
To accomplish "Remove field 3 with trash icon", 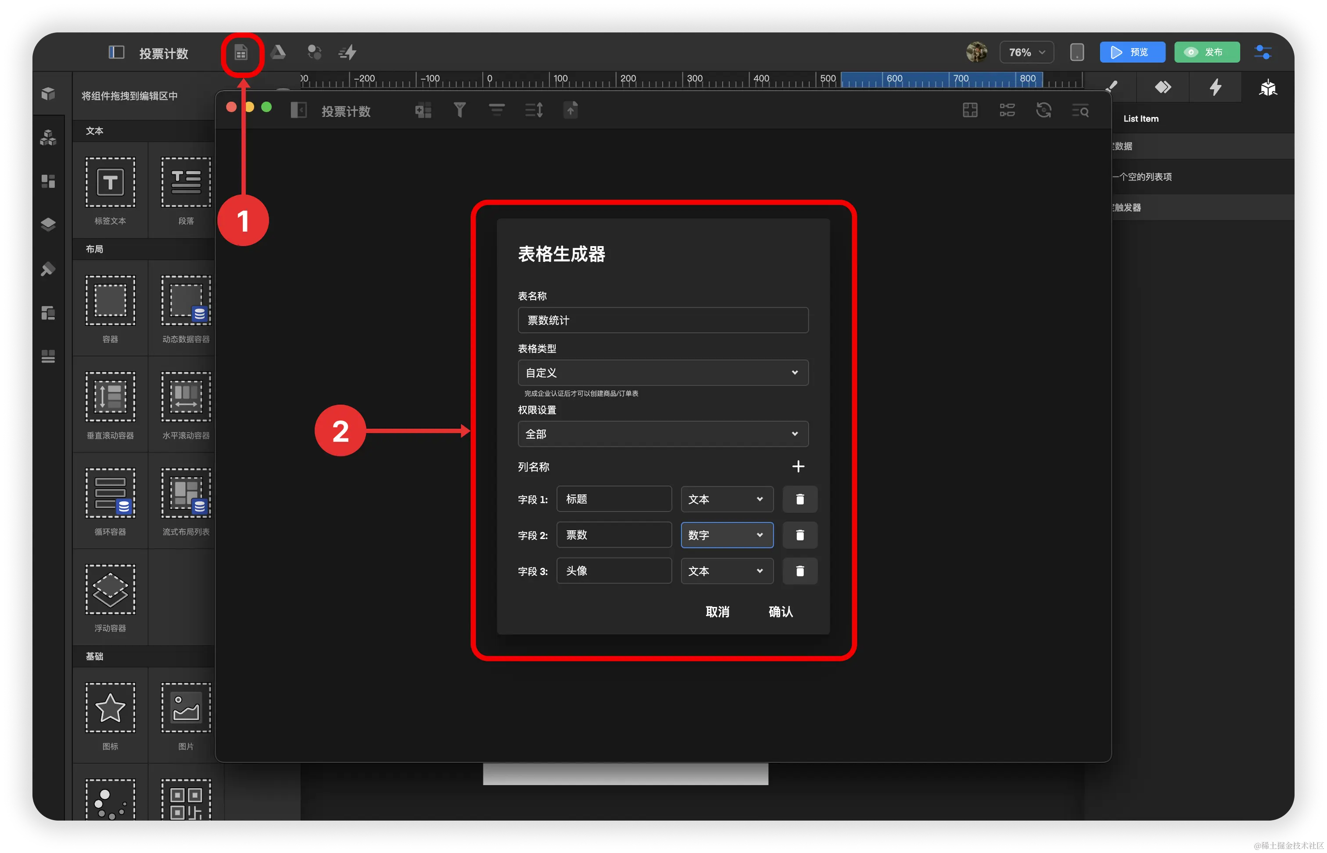I will [x=800, y=571].
